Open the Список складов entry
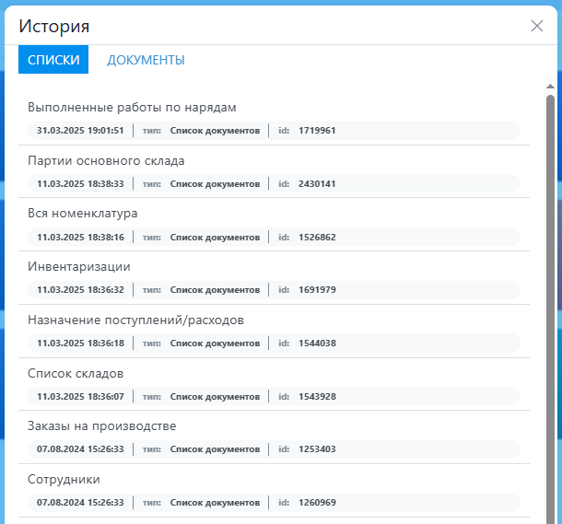The height and width of the screenshot is (524, 562). 76,373
